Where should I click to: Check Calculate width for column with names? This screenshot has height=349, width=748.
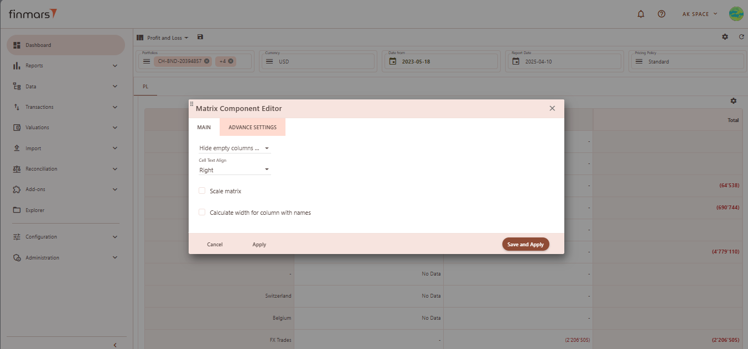pos(202,213)
